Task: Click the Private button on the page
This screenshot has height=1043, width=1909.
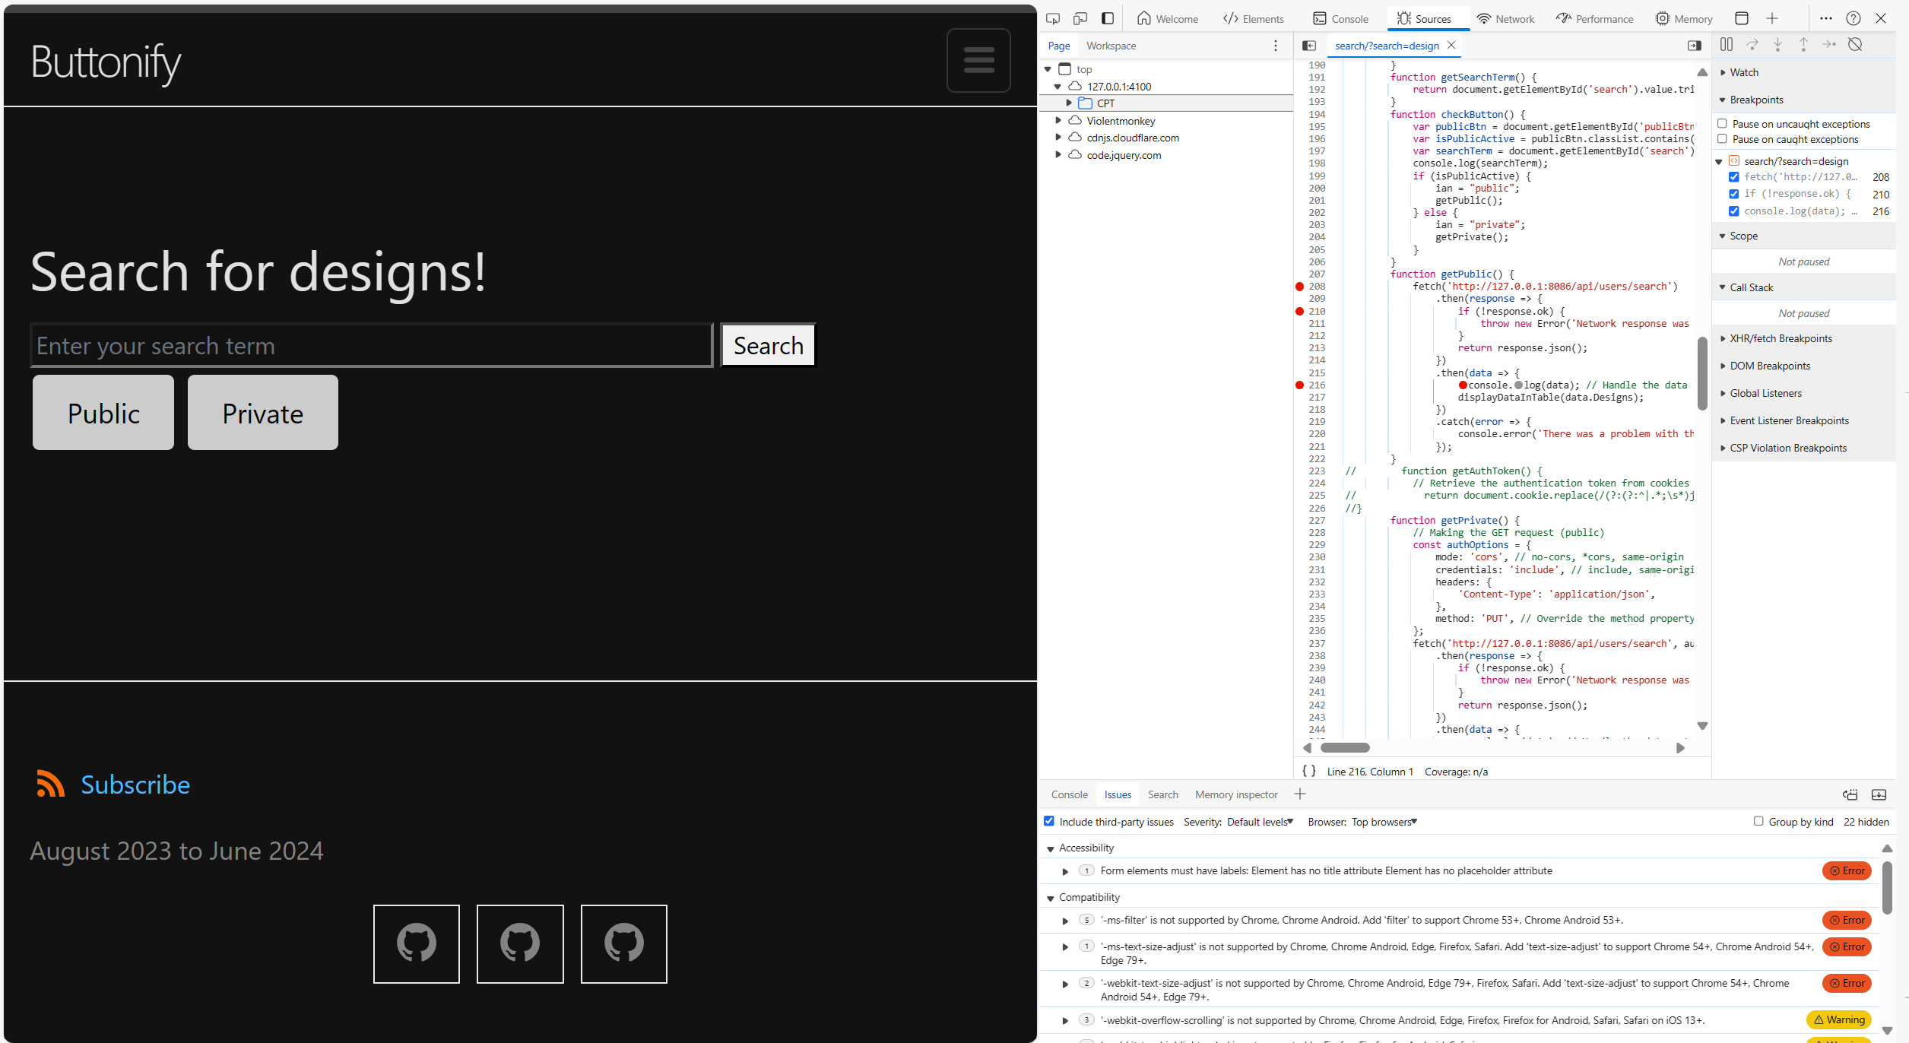Action: click(262, 414)
